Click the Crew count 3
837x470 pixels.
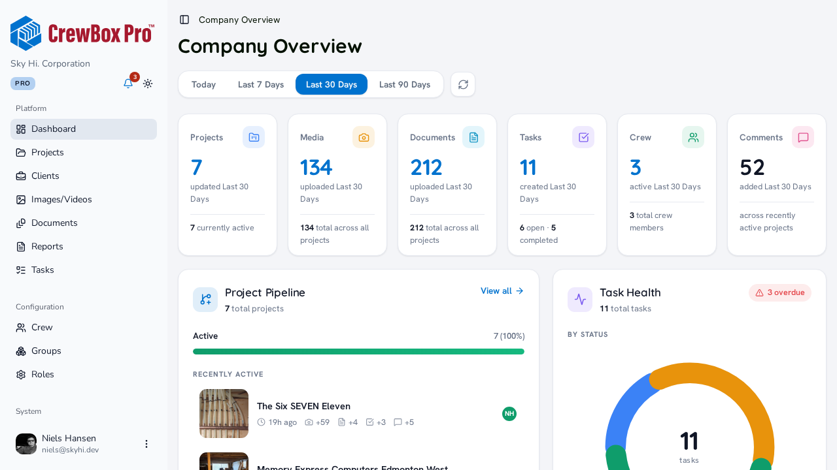(x=636, y=168)
